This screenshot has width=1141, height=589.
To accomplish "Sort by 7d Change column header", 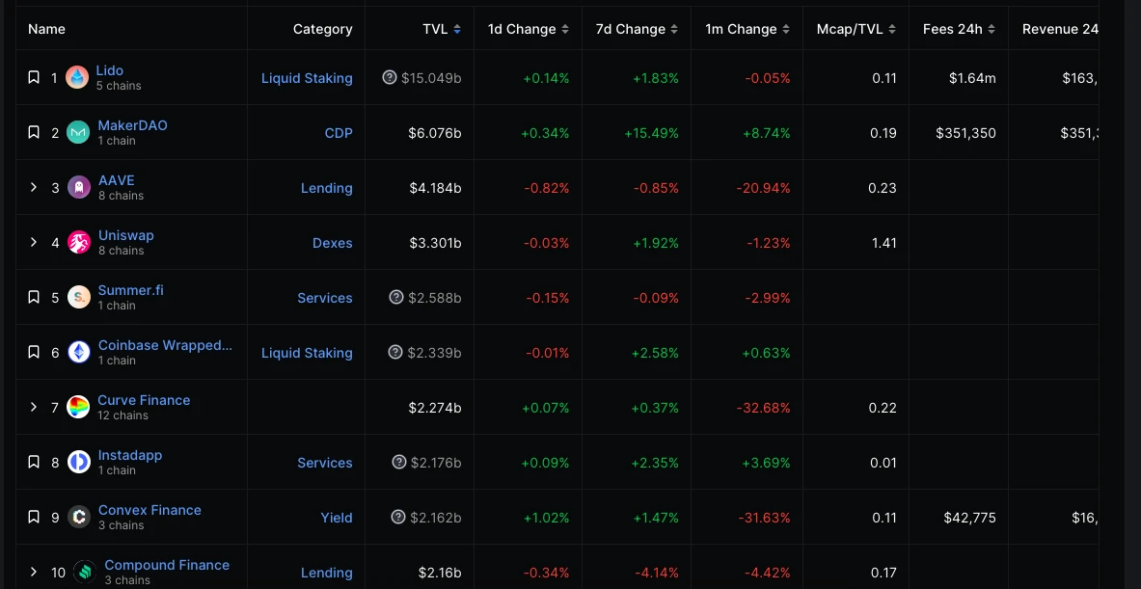I will pos(638,29).
